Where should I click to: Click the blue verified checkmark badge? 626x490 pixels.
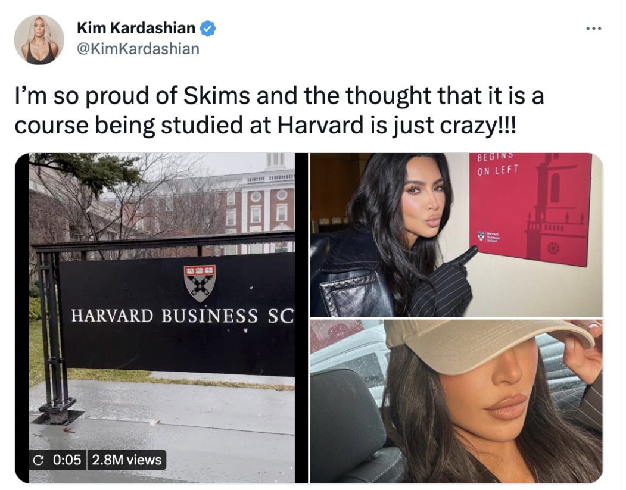pos(208,29)
